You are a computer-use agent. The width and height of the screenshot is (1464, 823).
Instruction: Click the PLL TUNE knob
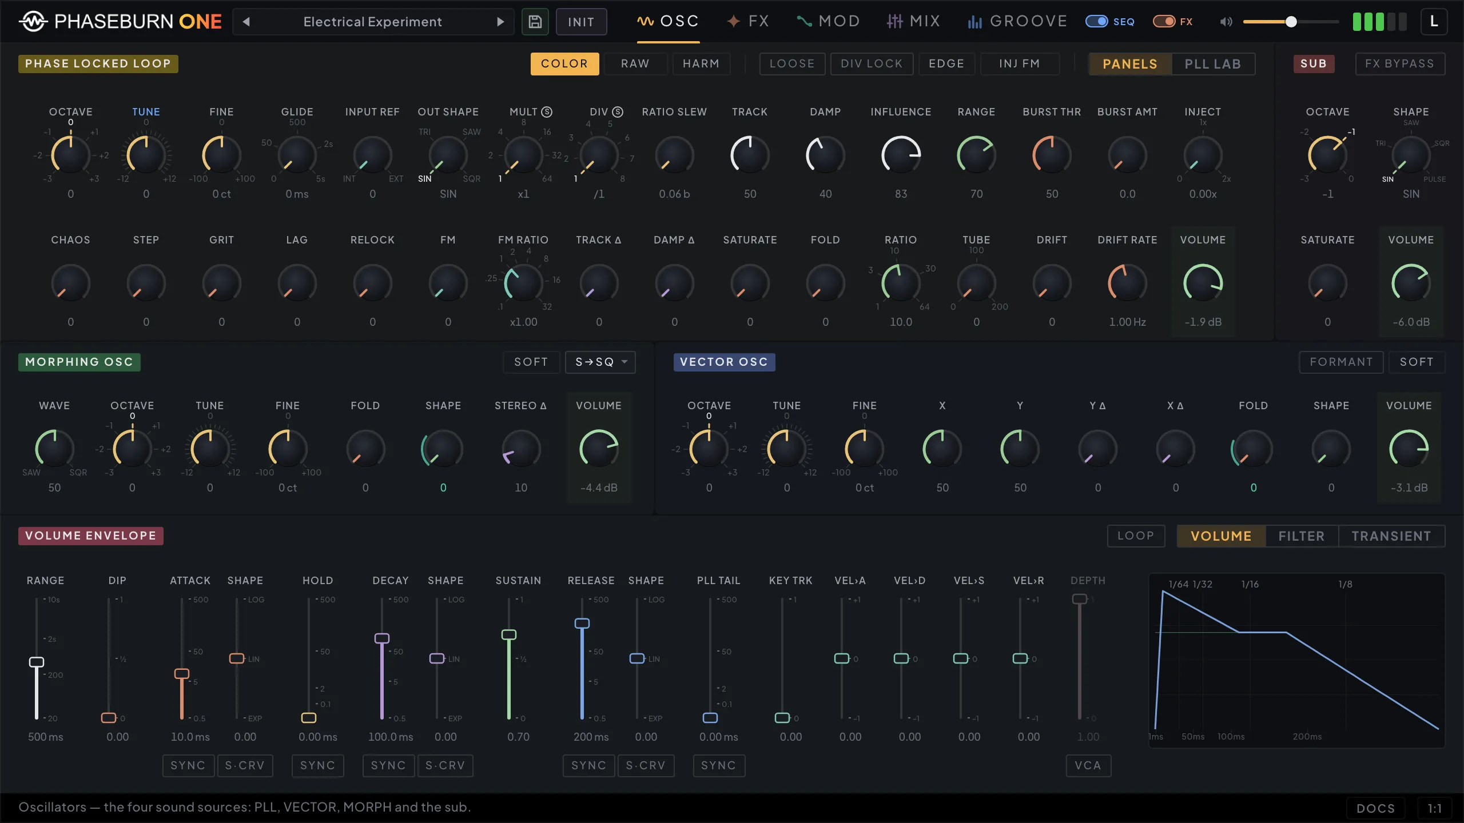146,154
